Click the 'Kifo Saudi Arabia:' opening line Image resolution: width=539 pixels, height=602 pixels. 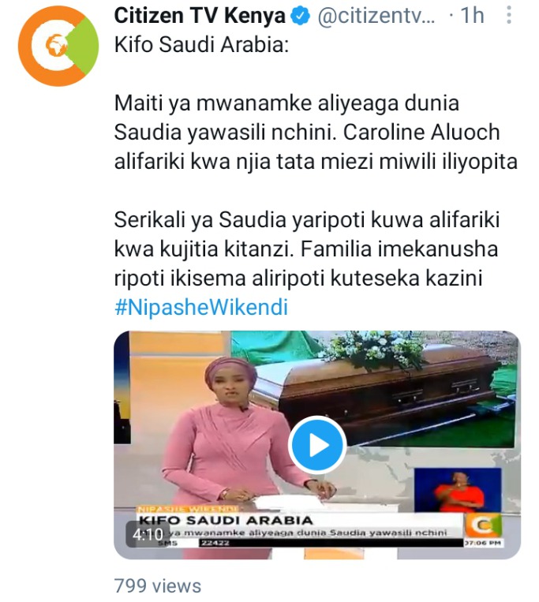click(201, 45)
